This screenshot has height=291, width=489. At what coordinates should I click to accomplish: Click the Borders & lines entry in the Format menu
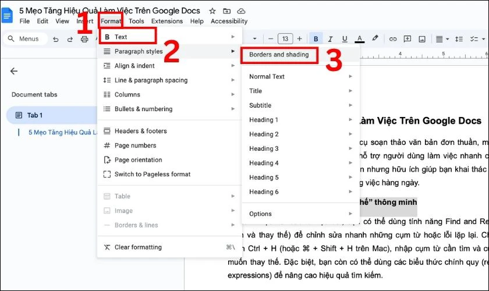(169, 225)
